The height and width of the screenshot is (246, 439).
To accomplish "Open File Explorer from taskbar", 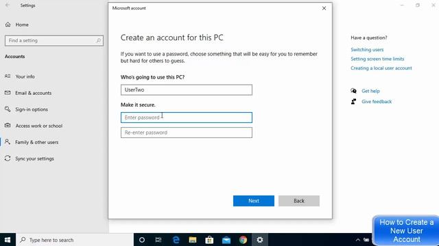I will point(193,240).
